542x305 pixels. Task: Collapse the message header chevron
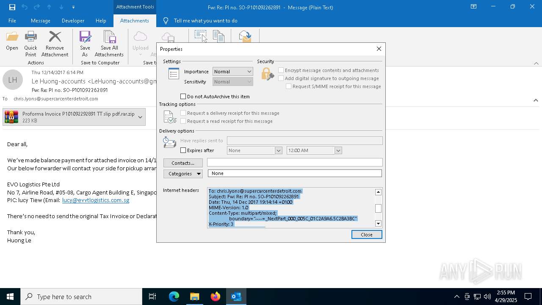tap(536, 100)
